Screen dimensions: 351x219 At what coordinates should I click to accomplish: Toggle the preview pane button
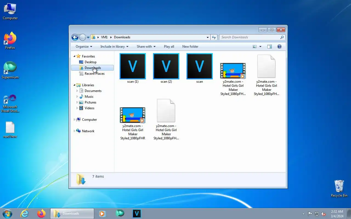pos(270,47)
